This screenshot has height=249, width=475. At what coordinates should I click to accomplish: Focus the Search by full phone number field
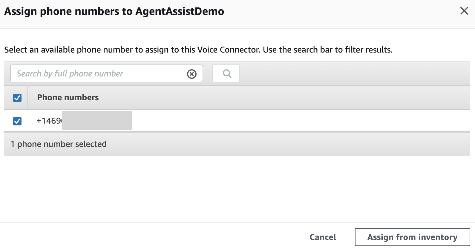pyautogui.click(x=99, y=73)
